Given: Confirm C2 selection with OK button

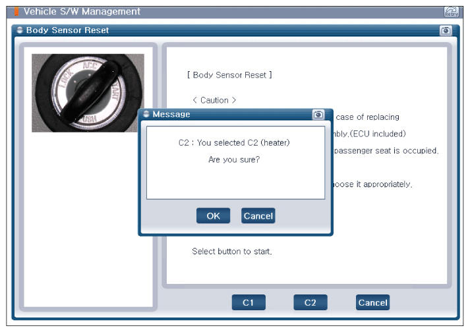Looking at the screenshot, I should [213, 216].
